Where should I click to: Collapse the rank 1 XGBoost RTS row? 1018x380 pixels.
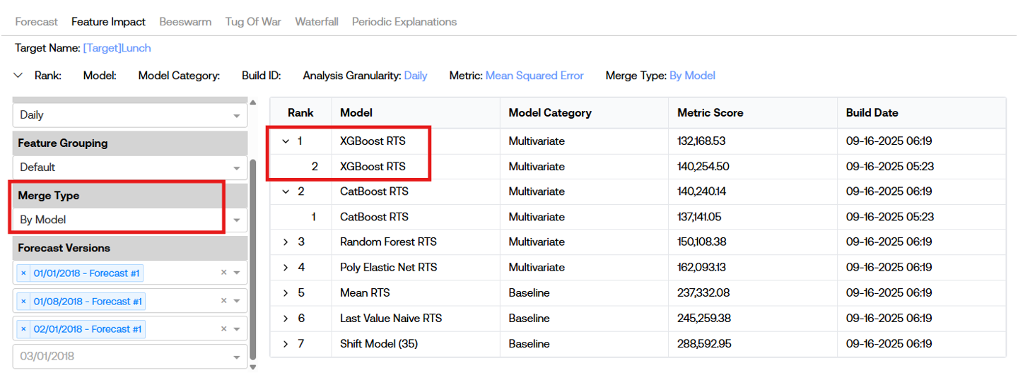click(x=286, y=141)
